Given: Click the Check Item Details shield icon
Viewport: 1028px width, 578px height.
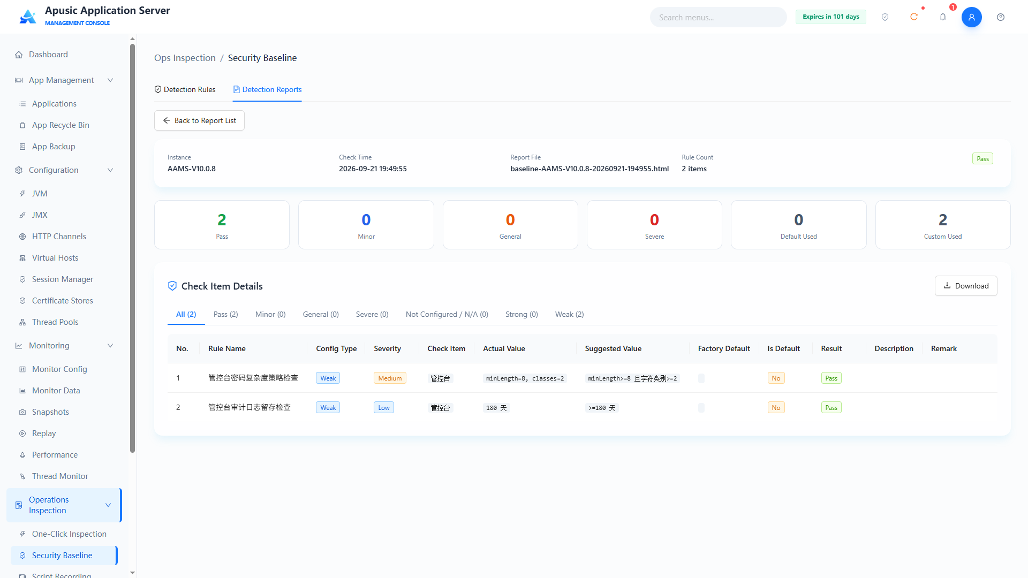Looking at the screenshot, I should click(x=172, y=286).
